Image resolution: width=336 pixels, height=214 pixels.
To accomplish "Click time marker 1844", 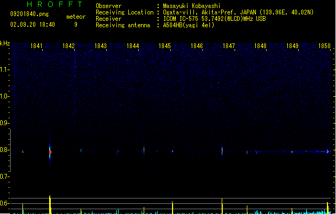I will 132,46.
